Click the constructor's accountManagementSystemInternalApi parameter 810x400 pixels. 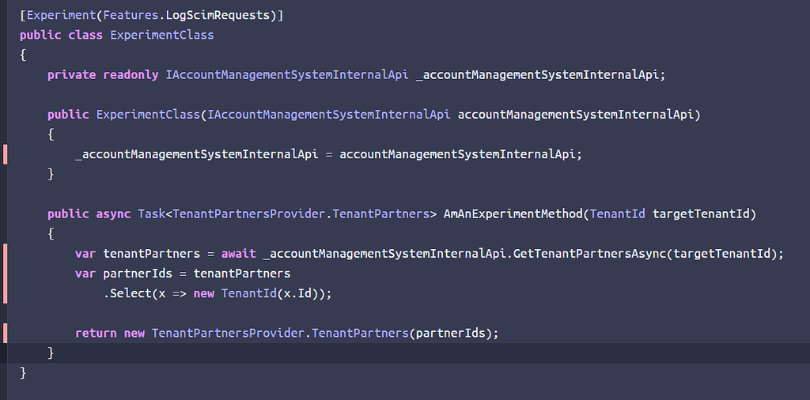(x=580, y=115)
